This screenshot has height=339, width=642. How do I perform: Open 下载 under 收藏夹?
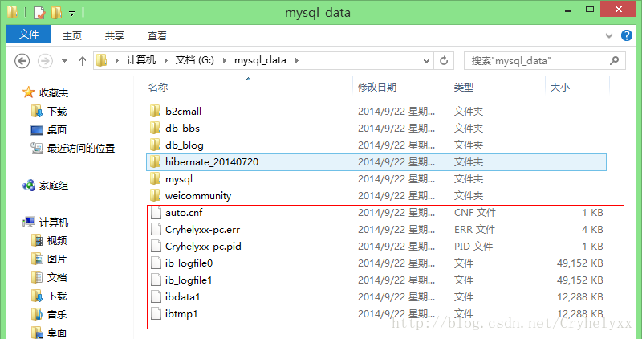pos(49,111)
